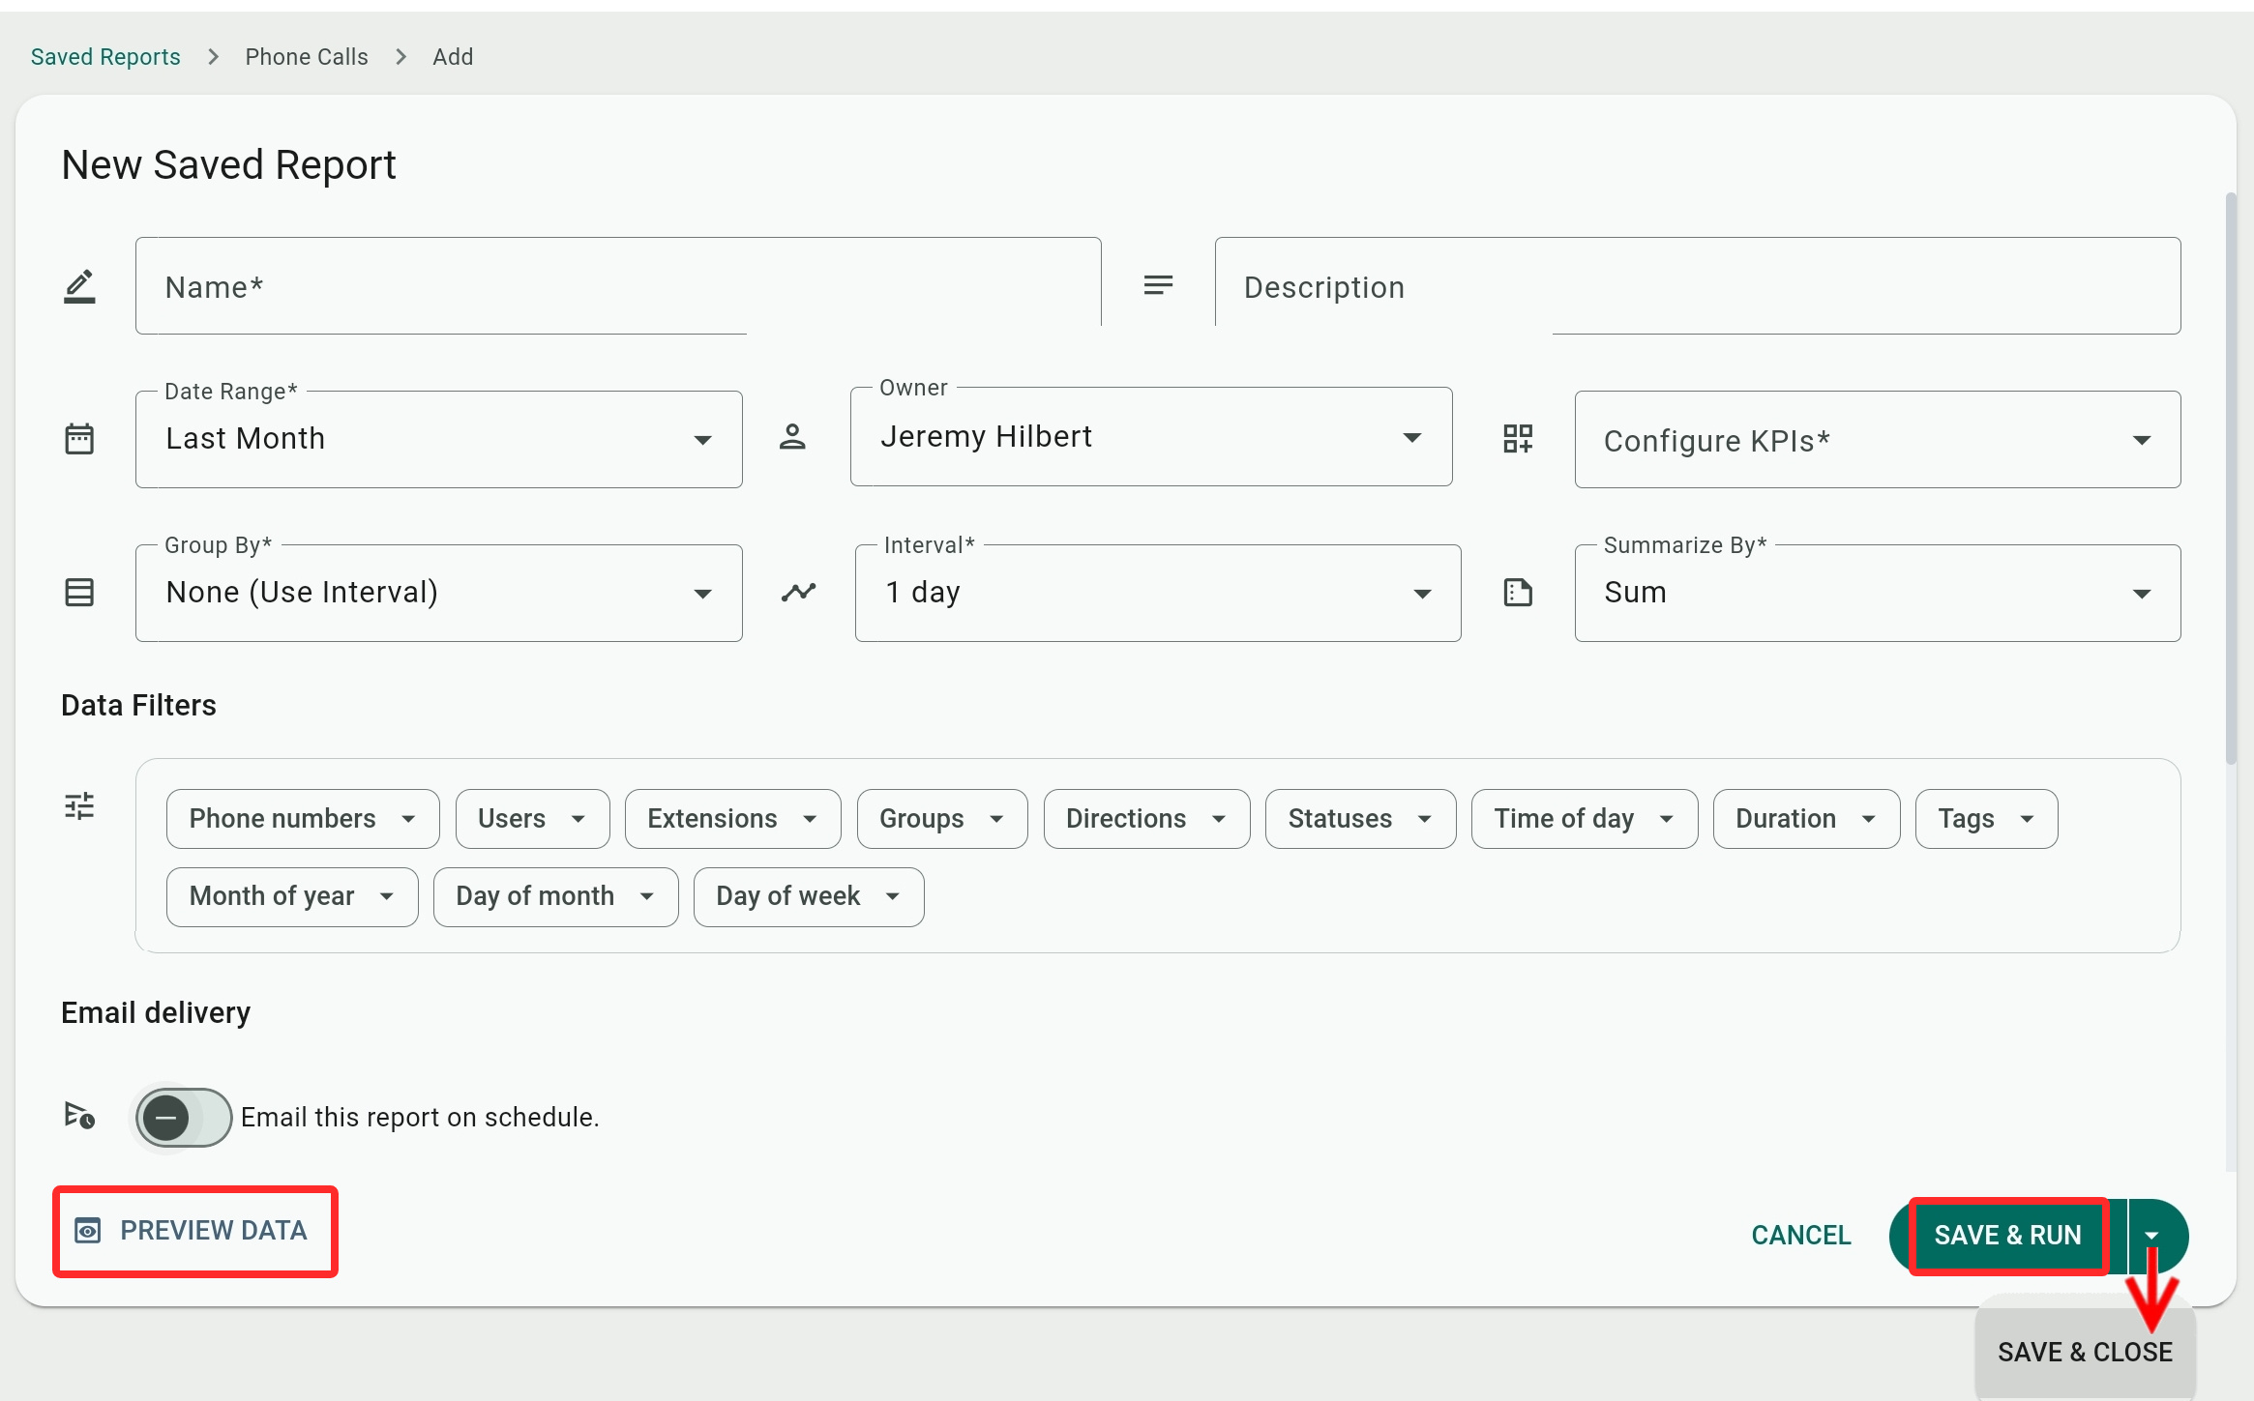The width and height of the screenshot is (2254, 1401).
Task: Click the Cancel button
Action: pos(1800,1235)
